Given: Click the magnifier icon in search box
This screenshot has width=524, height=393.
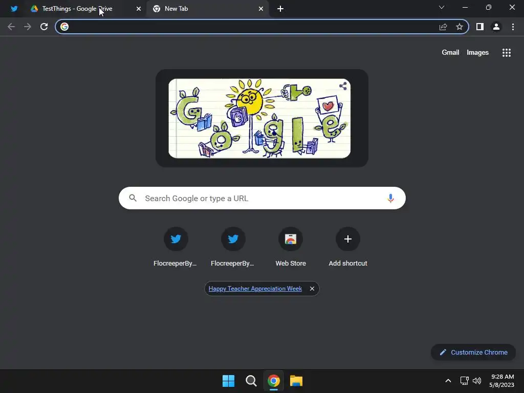Looking at the screenshot, I should coord(133,198).
